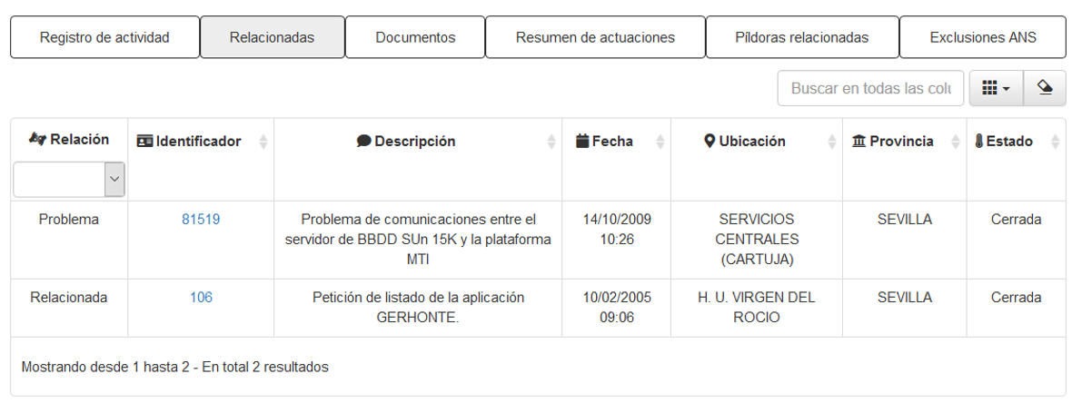1082x413 pixels.
Task: Go to Resumen de actuaciones tab
Action: pyautogui.click(x=596, y=37)
